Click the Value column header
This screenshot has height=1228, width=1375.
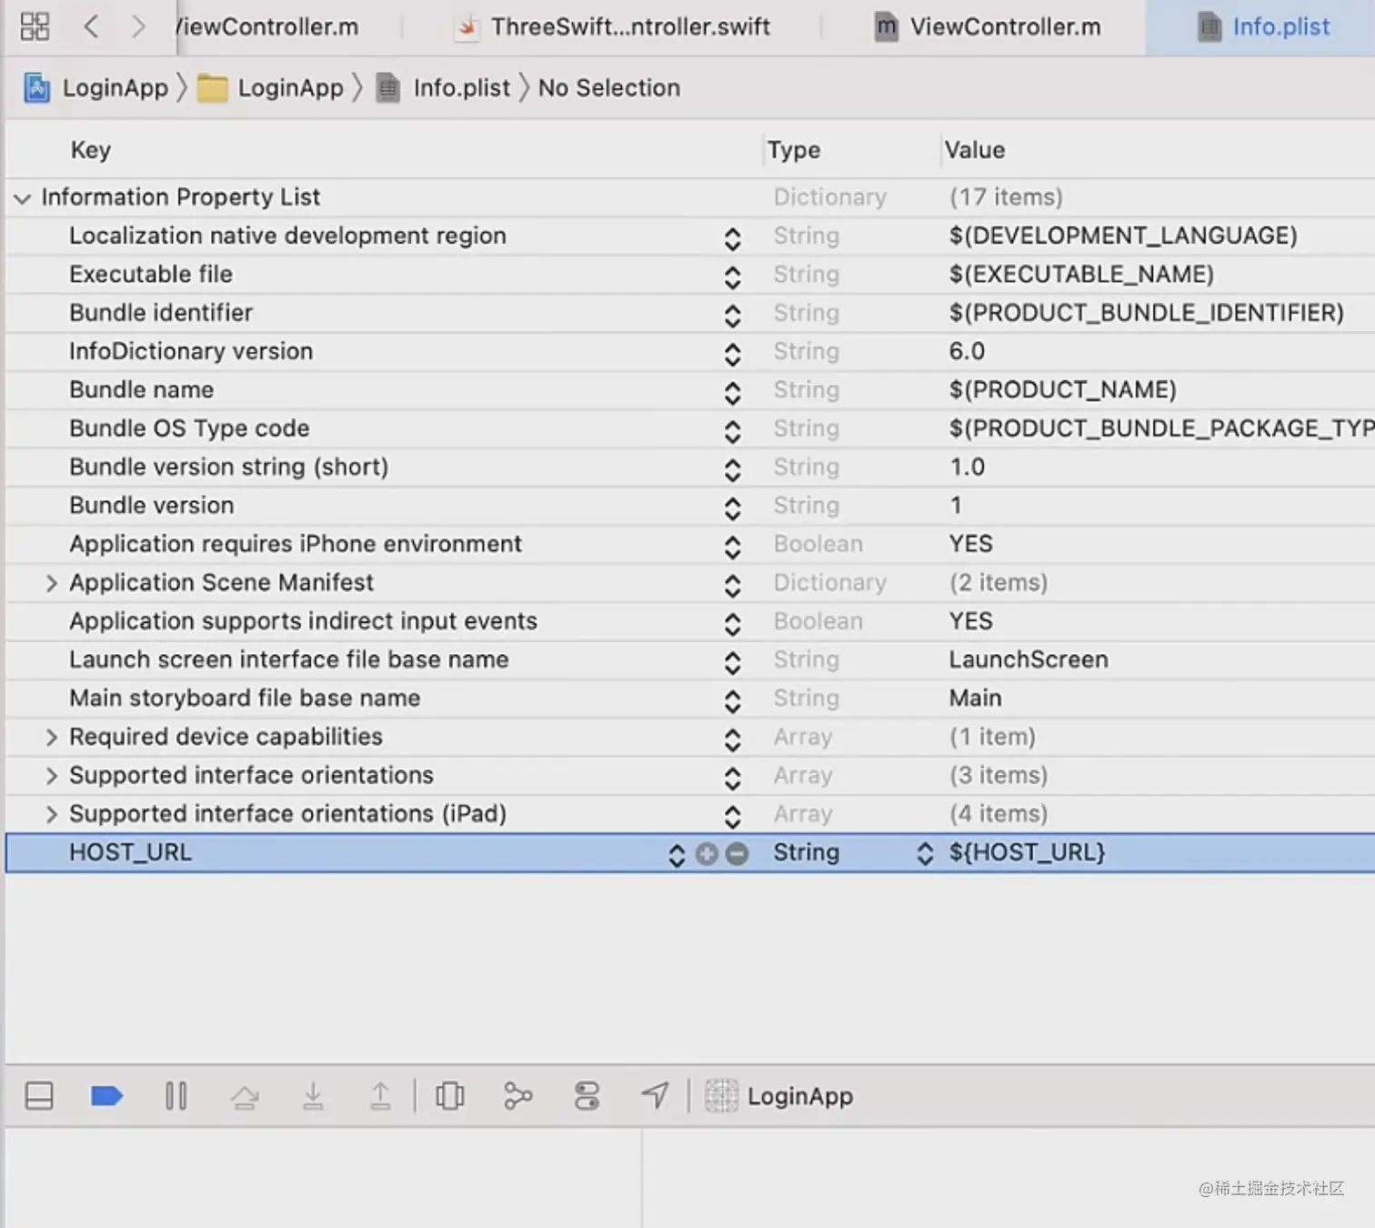(975, 150)
